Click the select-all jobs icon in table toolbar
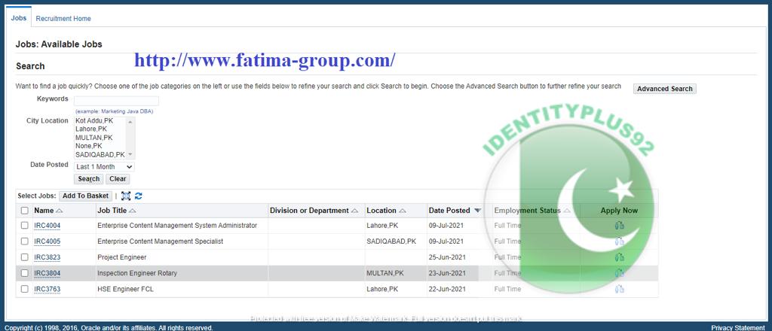This screenshot has height=331, width=772. pyautogui.click(x=126, y=196)
